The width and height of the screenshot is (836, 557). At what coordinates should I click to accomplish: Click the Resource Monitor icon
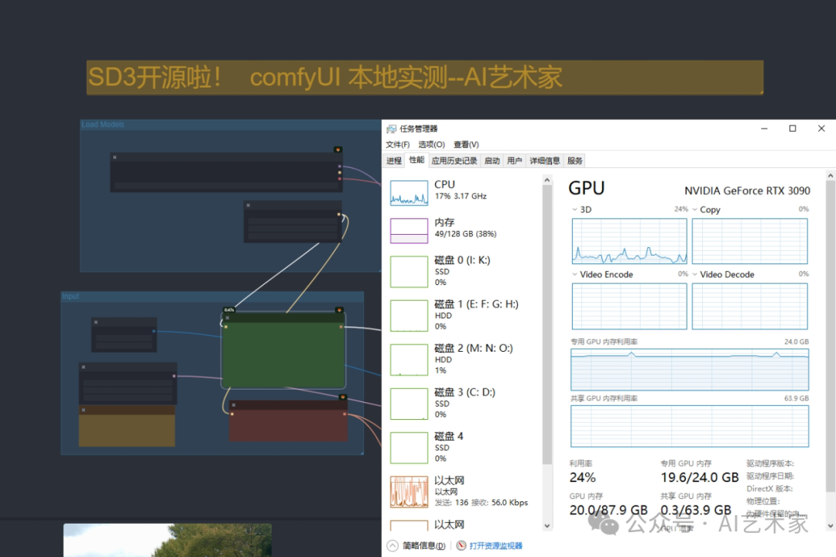(461, 545)
